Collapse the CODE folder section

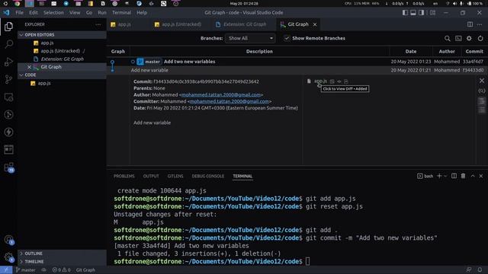click(x=63, y=75)
